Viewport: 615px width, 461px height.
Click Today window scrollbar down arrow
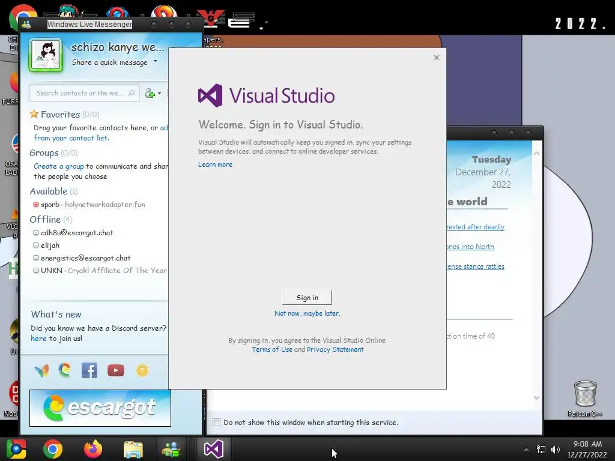[x=536, y=397]
